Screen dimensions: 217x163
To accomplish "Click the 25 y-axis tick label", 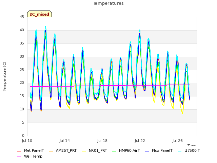I will tap(22, 70).
